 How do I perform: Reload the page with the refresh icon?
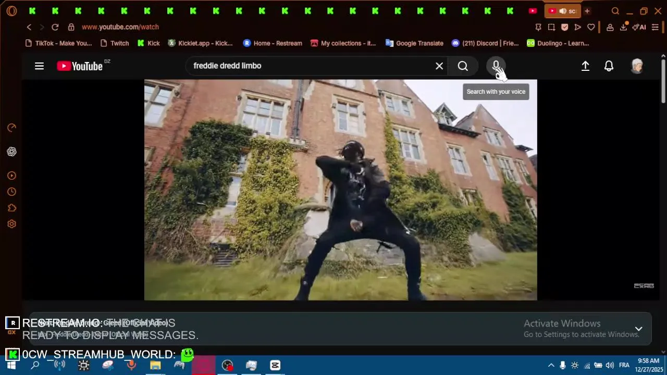coord(55,27)
